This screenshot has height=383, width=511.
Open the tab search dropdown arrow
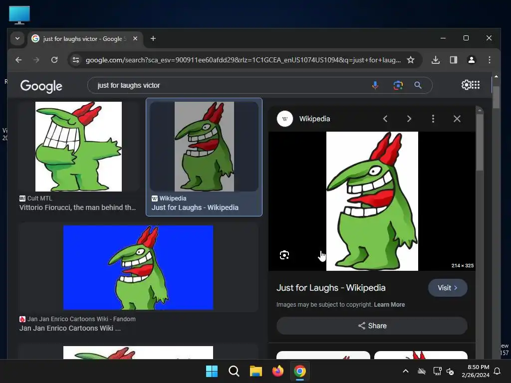pyautogui.click(x=17, y=38)
